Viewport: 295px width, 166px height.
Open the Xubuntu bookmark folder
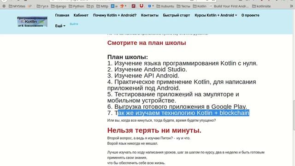click(x=165, y=6)
